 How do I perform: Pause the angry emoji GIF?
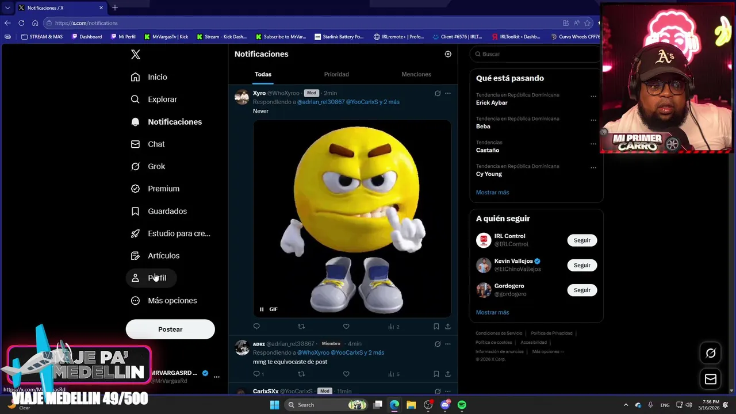(262, 309)
